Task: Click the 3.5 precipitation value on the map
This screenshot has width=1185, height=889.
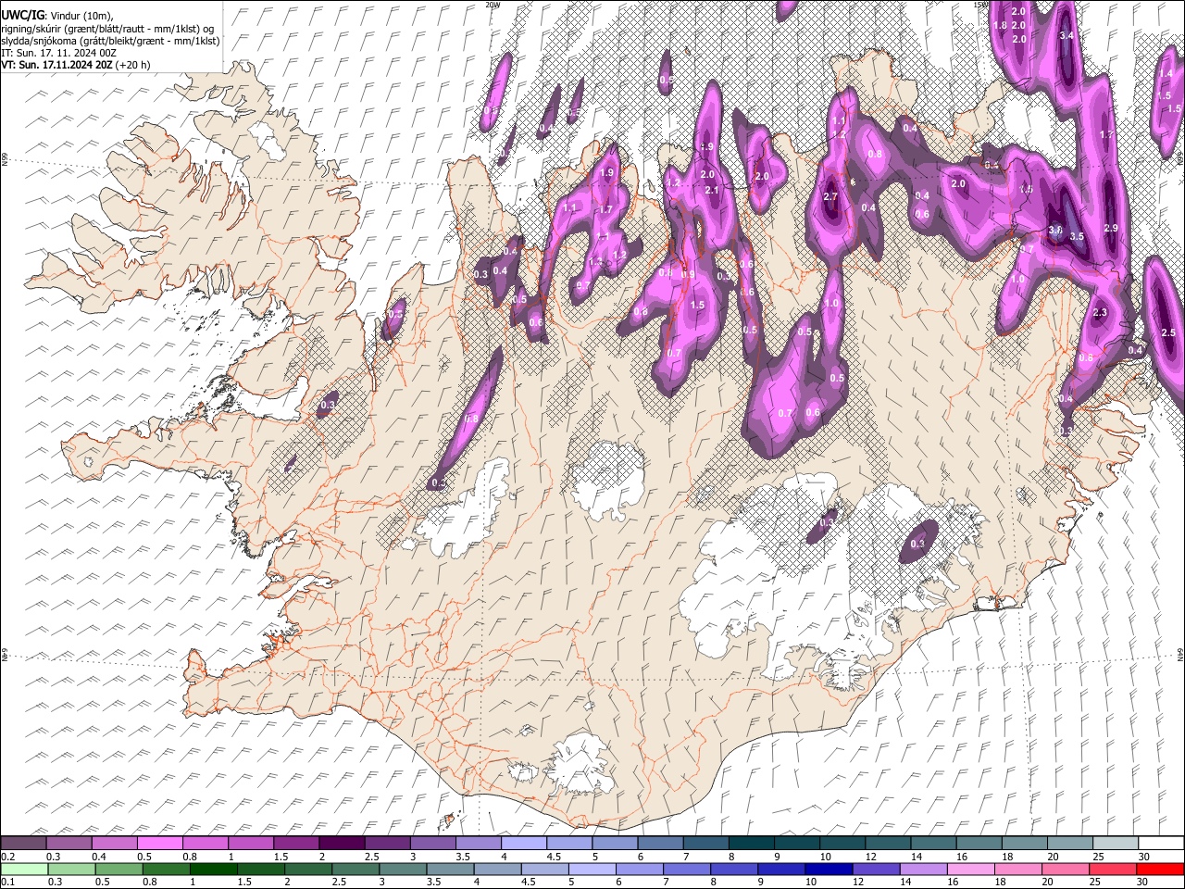Action: point(1077,237)
